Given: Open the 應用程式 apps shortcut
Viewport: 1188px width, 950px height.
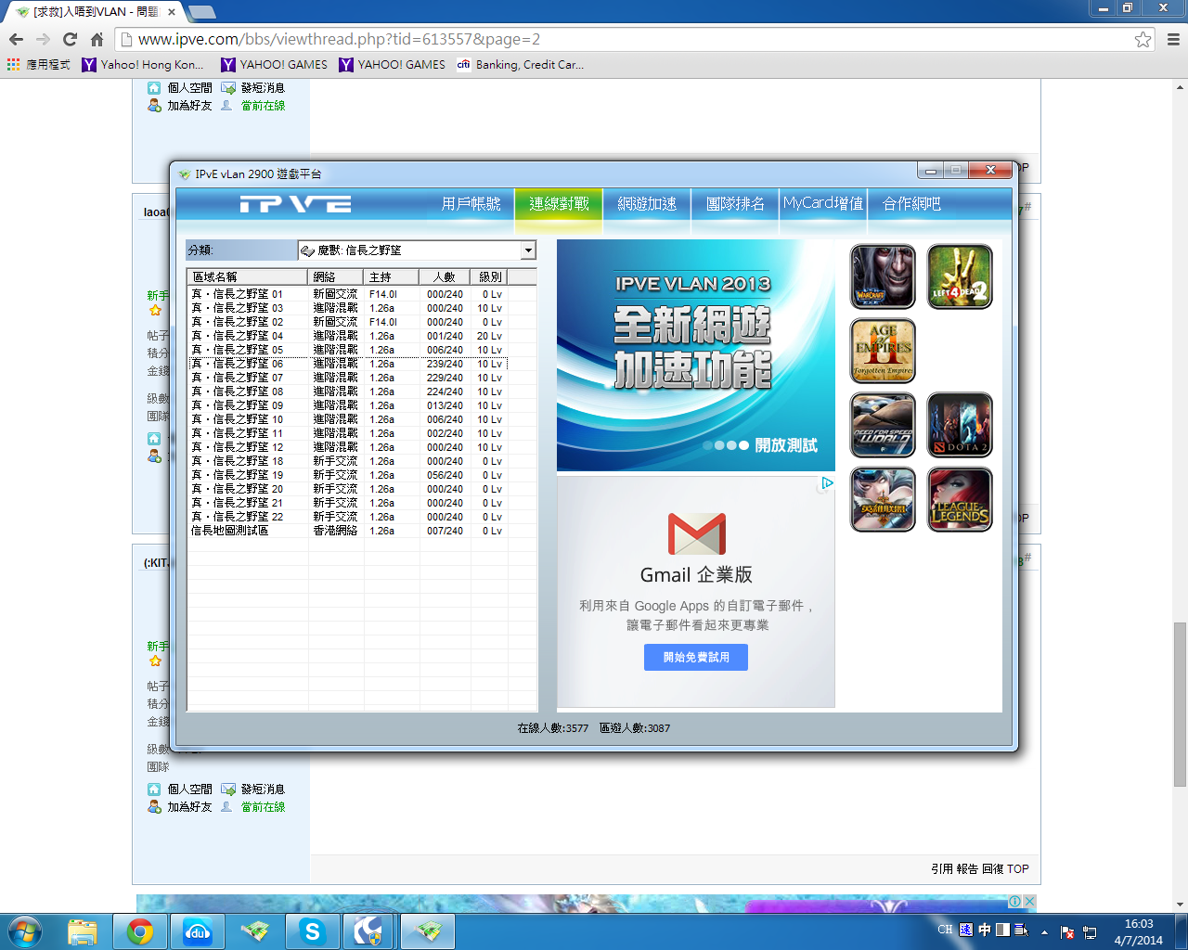Looking at the screenshot, I should point(38,65).
